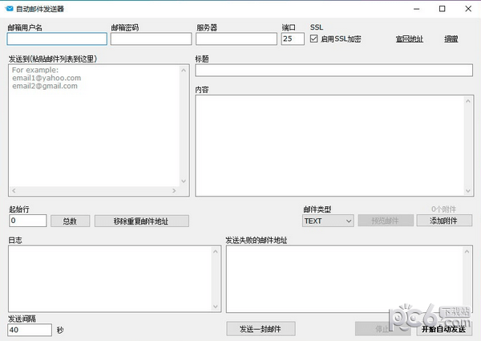Focus the 服务器 input field
The width and height of the screenshot is (481, 341).
[236, 39]
